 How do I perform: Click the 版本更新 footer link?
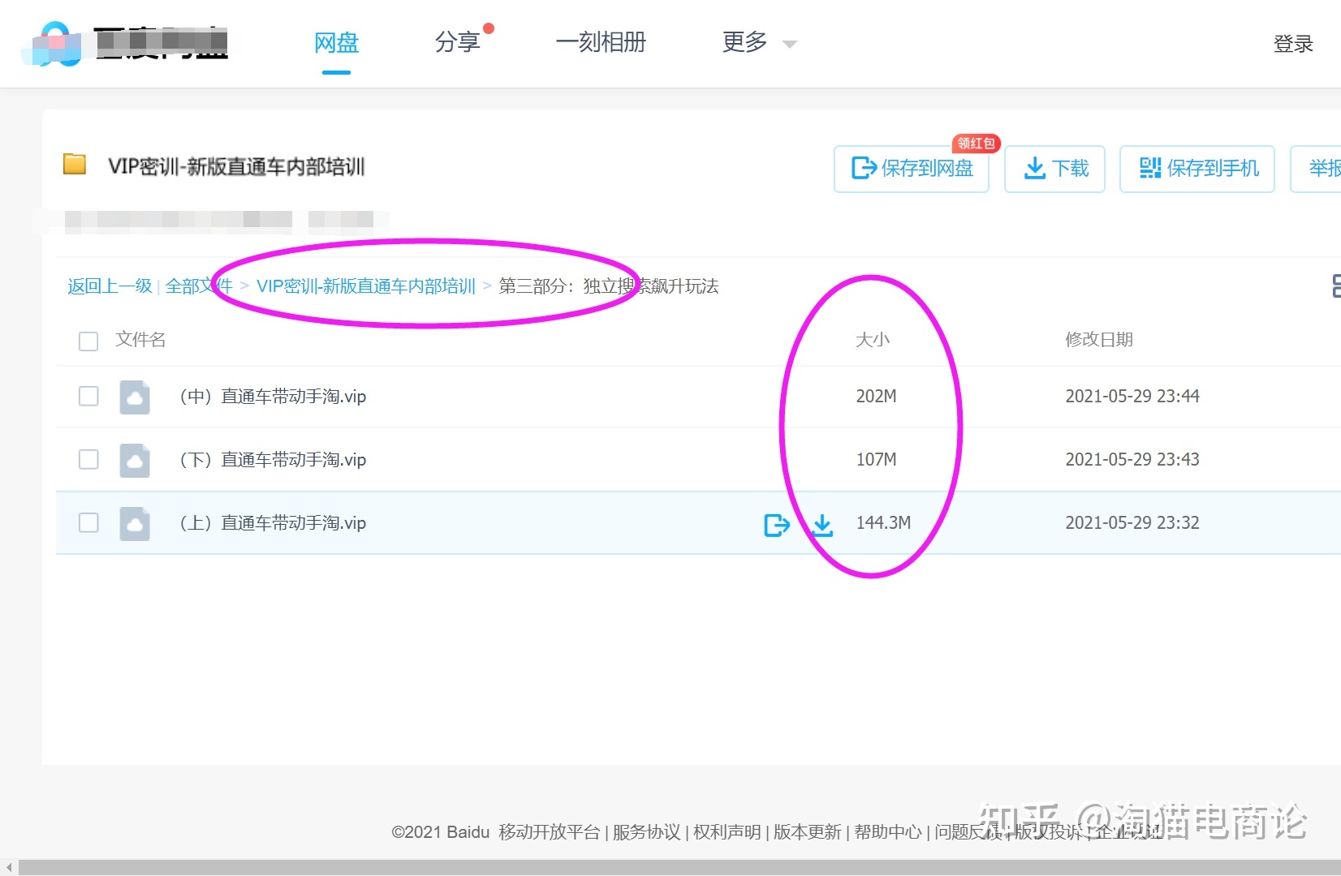pos(808,831)
